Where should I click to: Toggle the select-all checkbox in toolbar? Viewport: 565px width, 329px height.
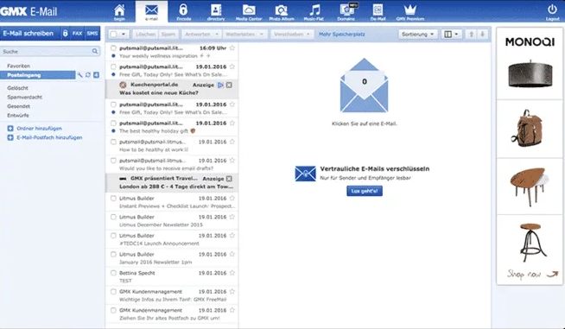(x=113, y=35)
